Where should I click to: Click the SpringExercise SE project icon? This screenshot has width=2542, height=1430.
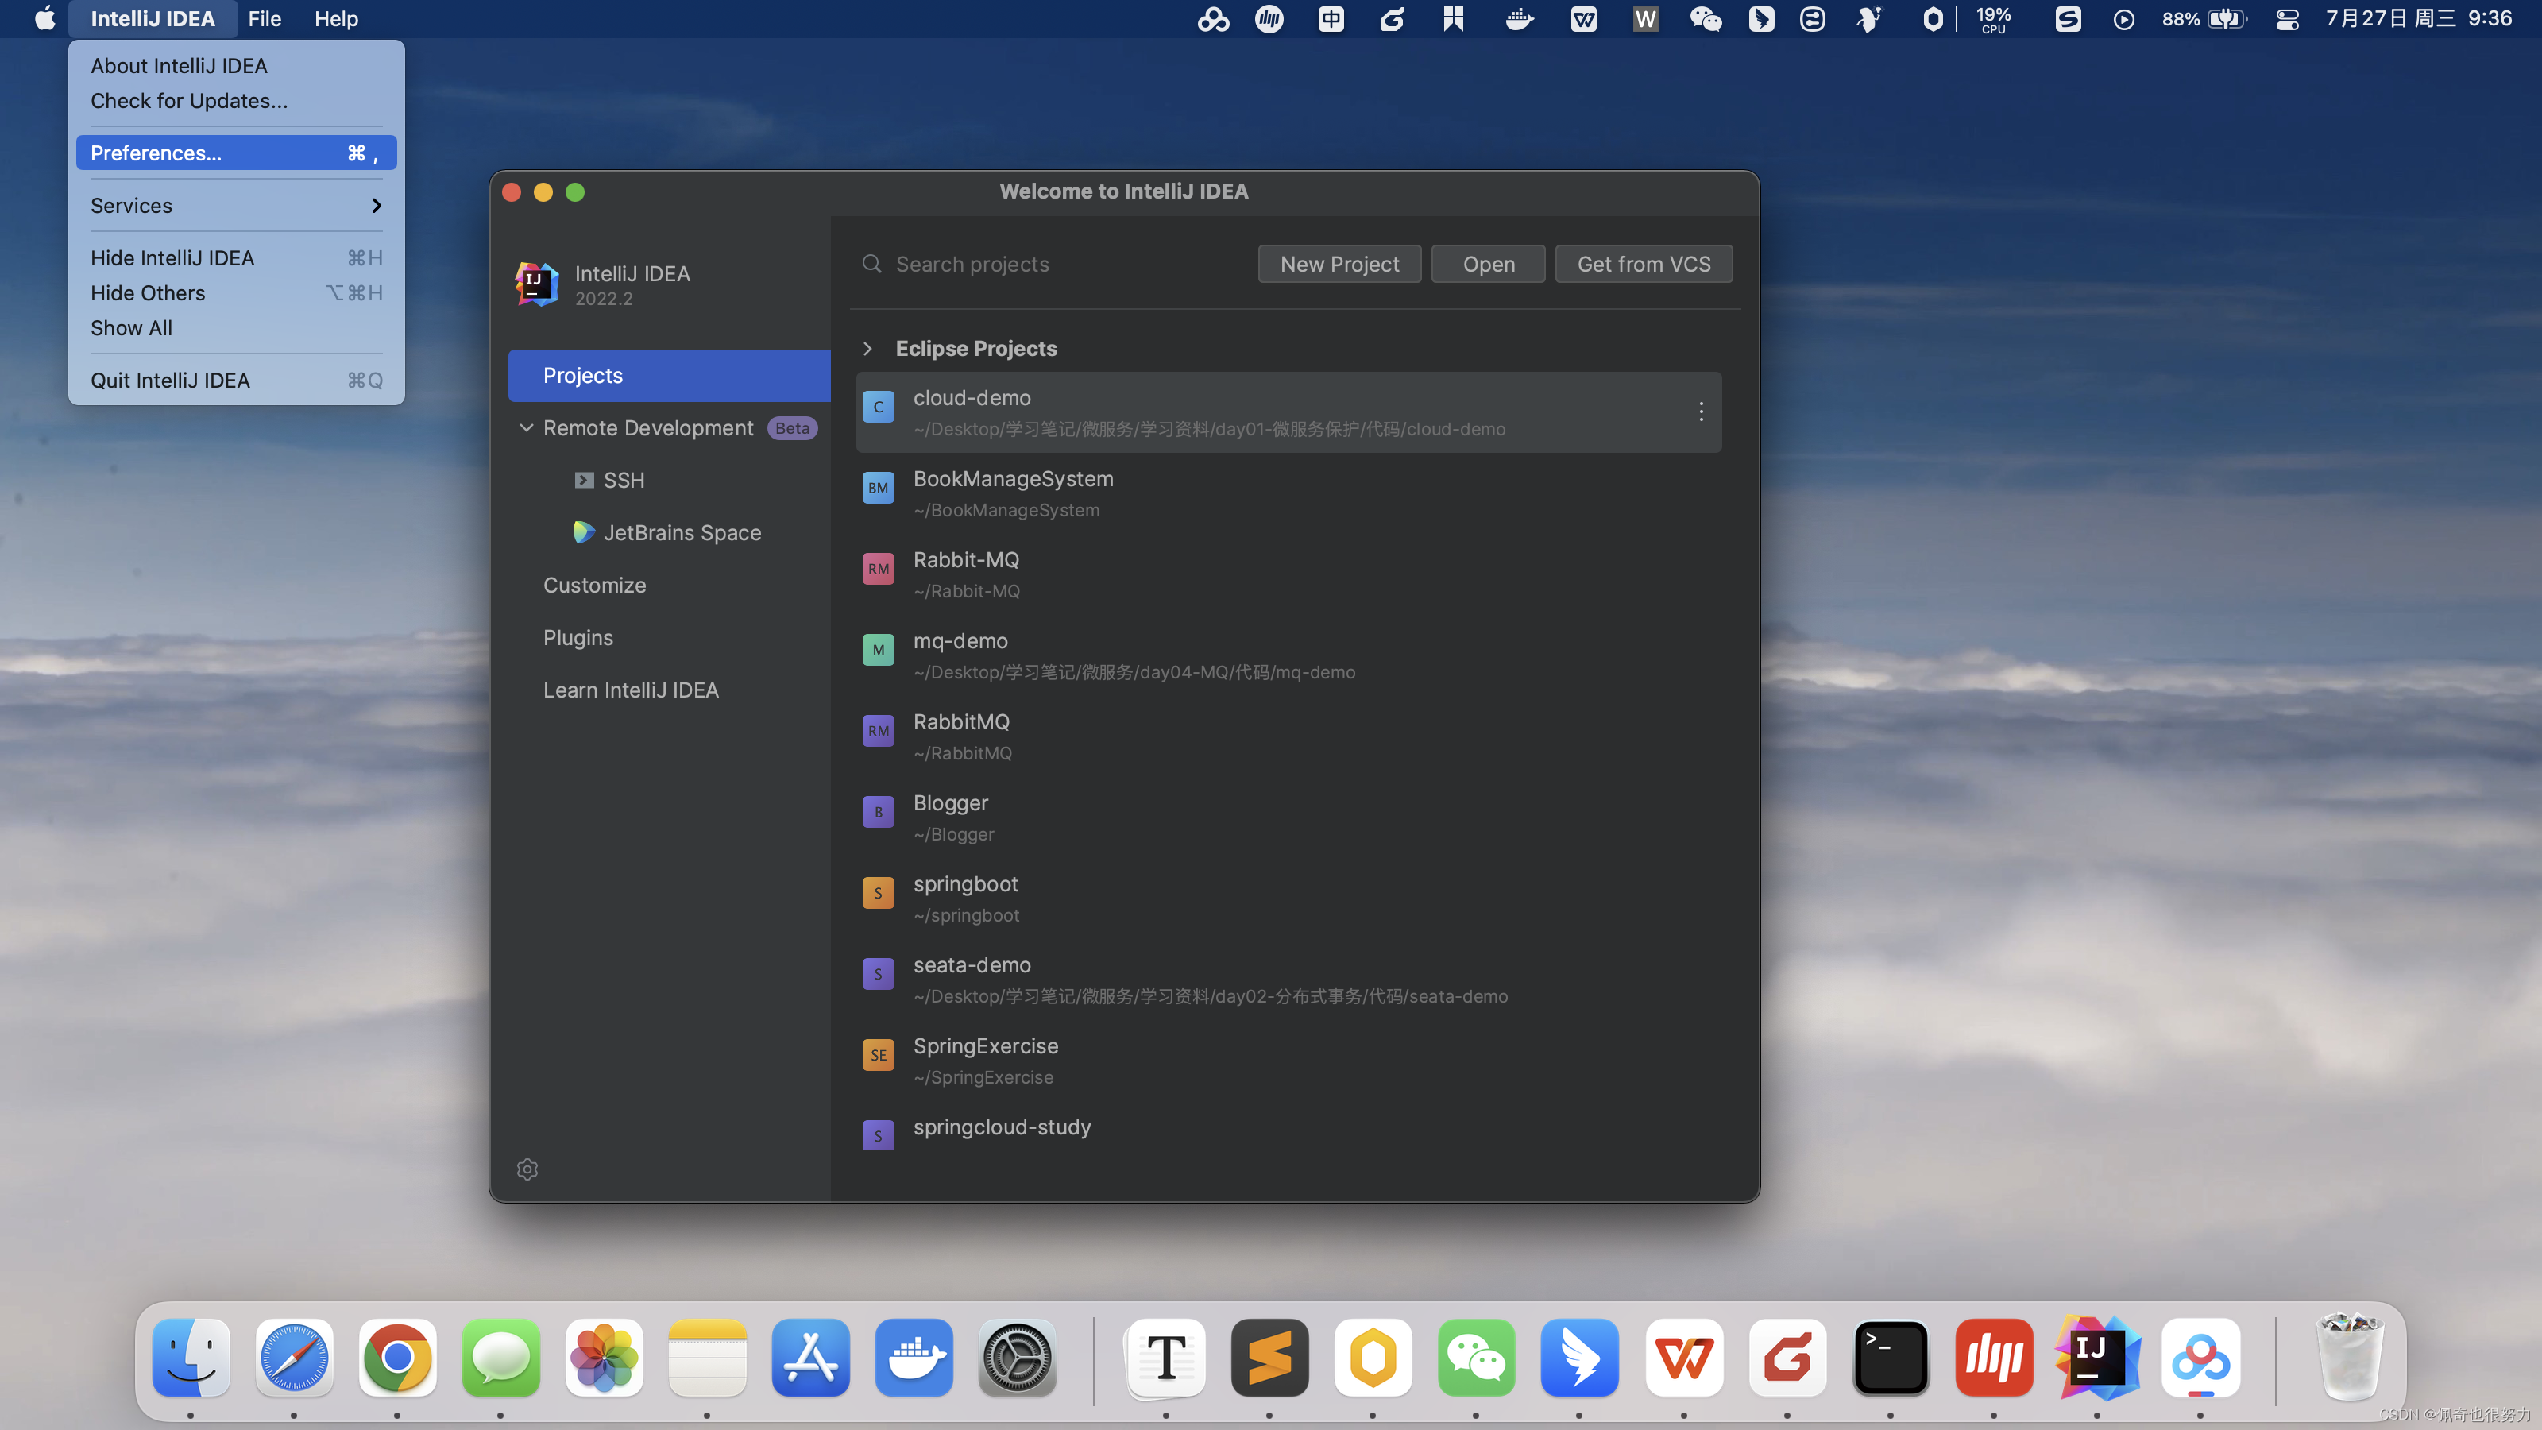point(877,1054)
